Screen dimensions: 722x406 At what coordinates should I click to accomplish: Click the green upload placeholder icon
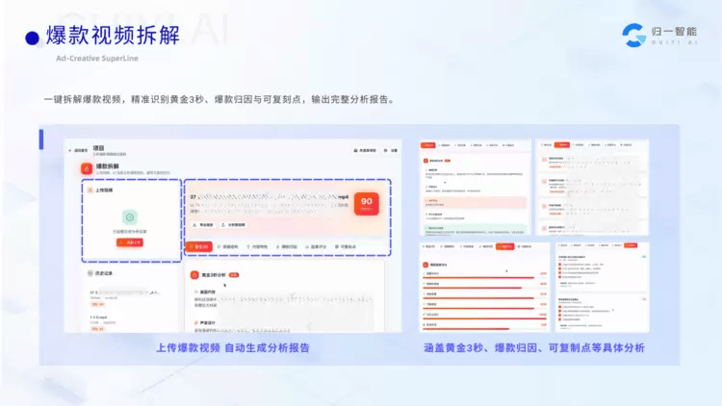click(129, 218)
